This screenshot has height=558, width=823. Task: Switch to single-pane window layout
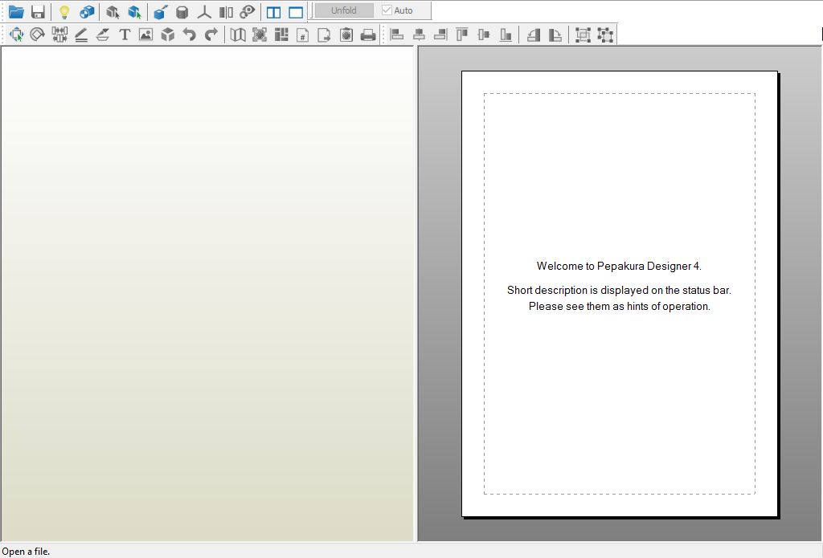pos(296,11)
